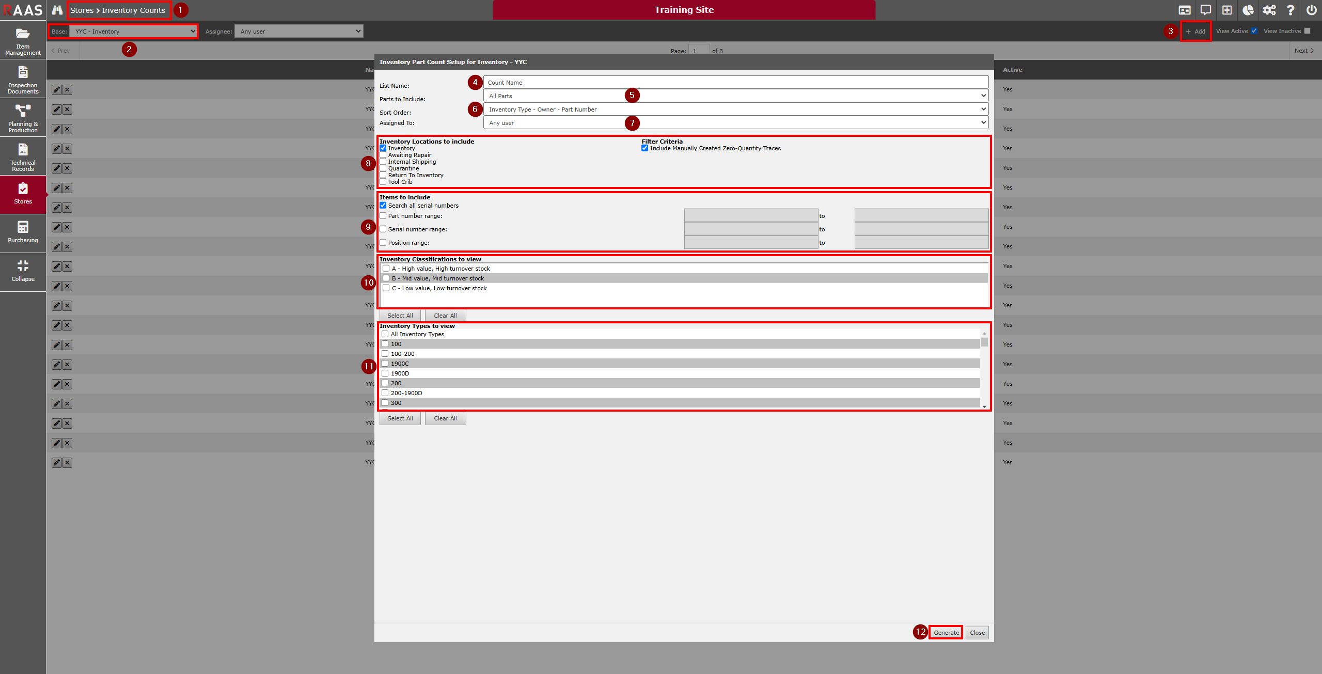Click the help question mark icon

click(1290, 10)
